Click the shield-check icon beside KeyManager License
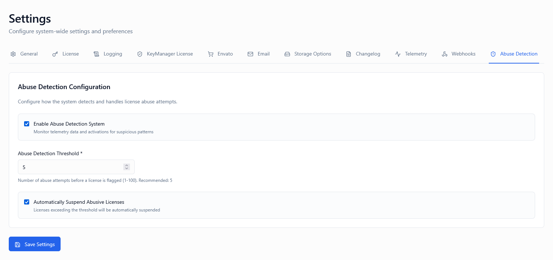This screenshot has width=553, height=260. (x=140, y=54)
